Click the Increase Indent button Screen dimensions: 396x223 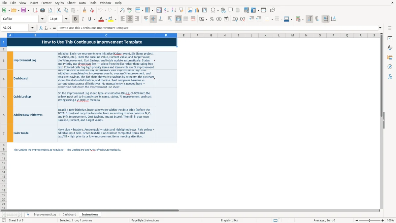coord(251,19)
